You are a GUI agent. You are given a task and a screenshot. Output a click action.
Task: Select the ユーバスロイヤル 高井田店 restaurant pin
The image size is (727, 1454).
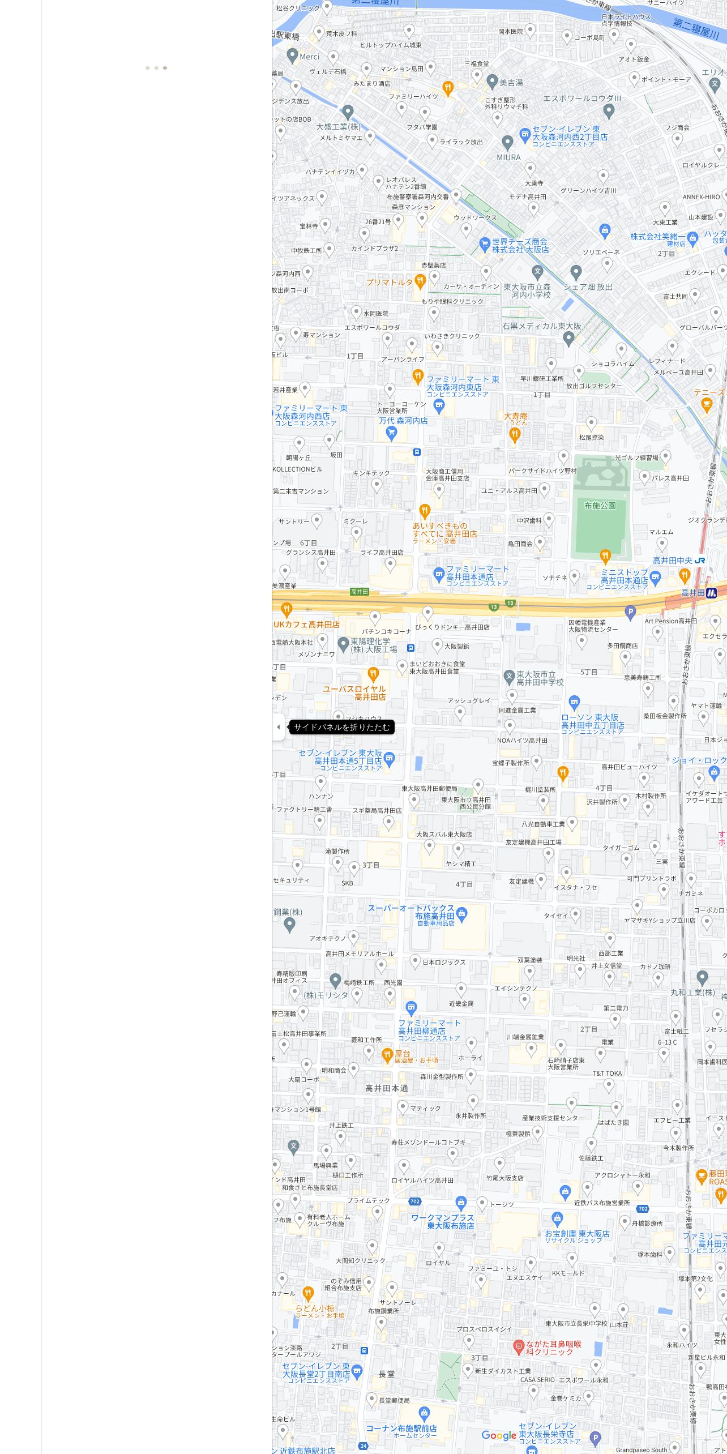[x=373, y=674]
